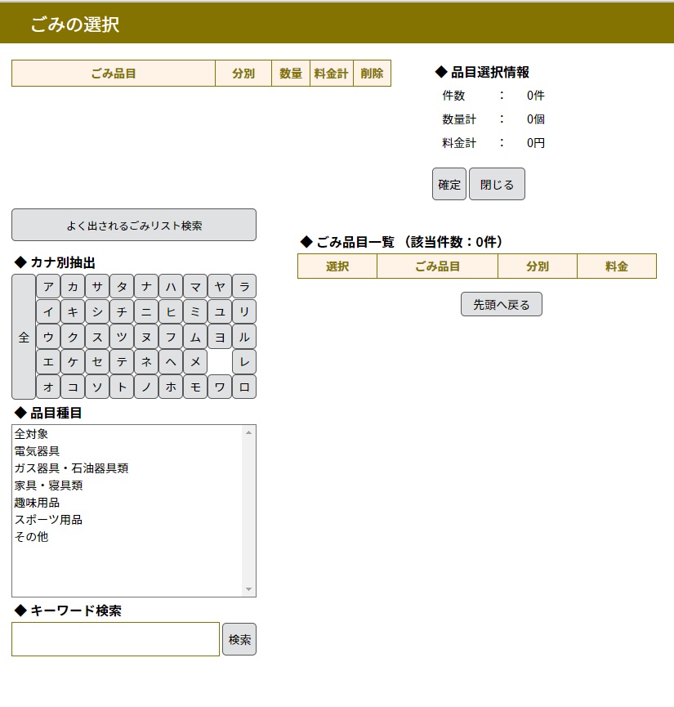Filter by kana ト
The height and width of the screenshot is (707, 674).
coord(122,387)
